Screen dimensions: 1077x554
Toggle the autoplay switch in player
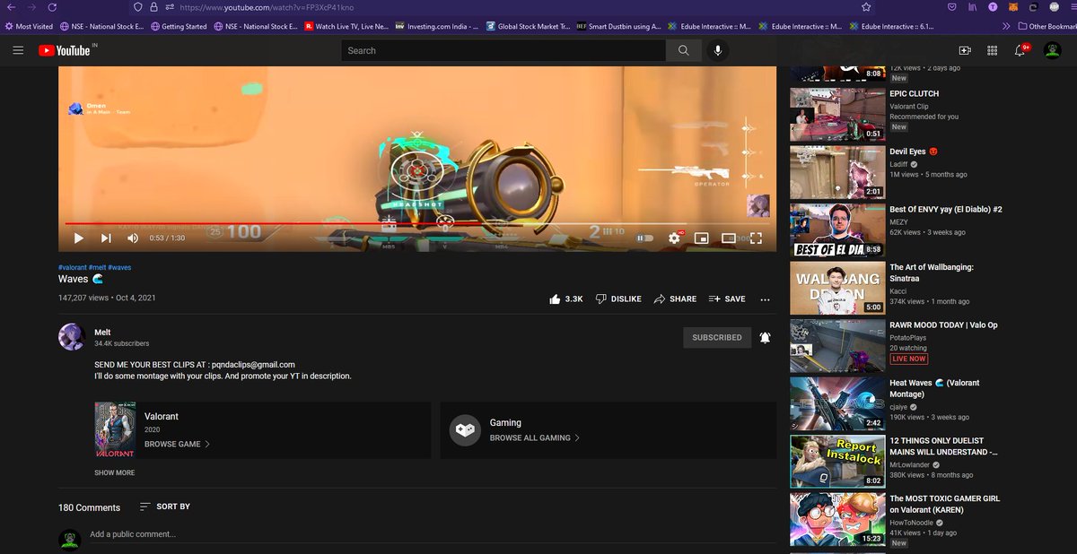pyautogui.click(x=644, y=238)
